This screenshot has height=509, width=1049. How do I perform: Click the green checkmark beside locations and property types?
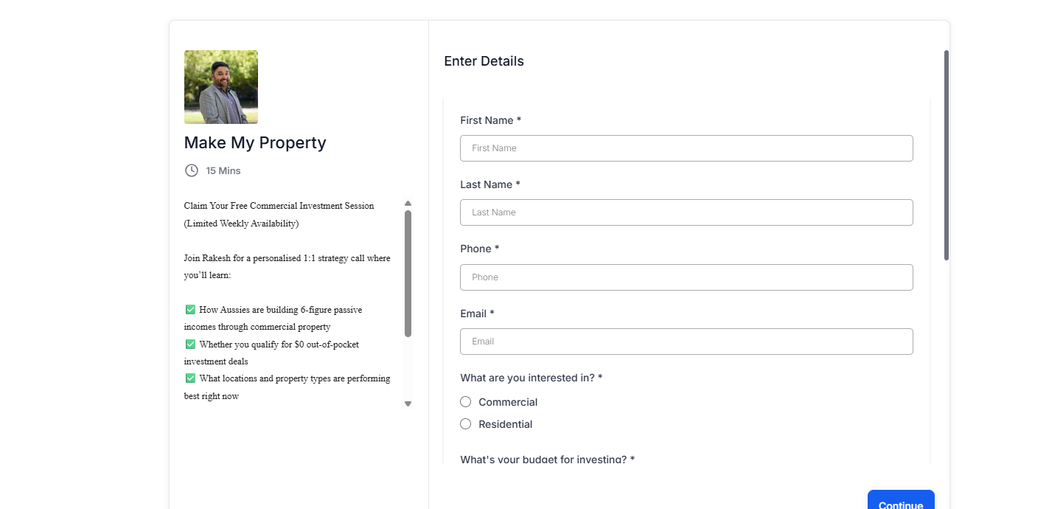[x=190, y=378]
